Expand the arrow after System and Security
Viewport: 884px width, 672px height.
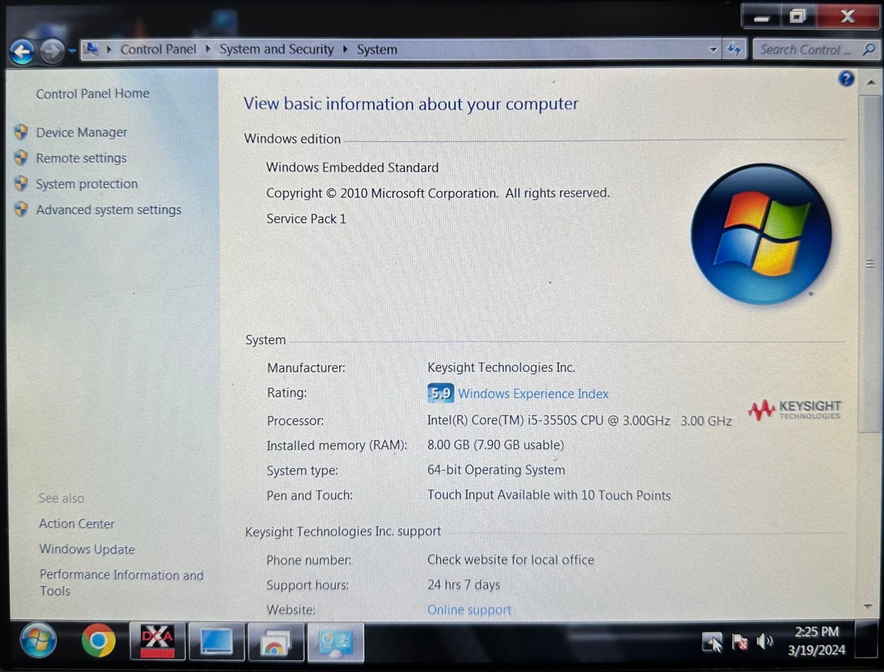(x=345, y=50)
